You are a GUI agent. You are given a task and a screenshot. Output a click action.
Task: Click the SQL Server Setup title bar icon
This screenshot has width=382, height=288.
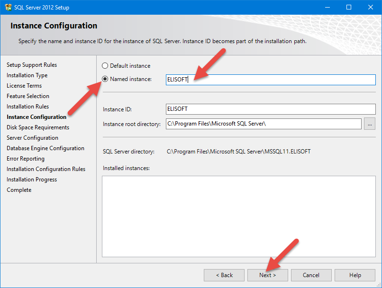[x=8, y=7]
